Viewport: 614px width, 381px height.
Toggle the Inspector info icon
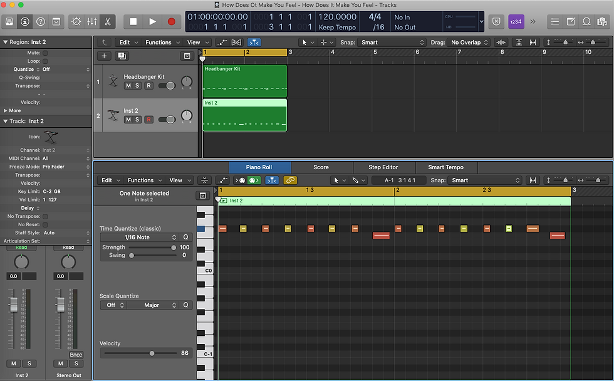pyautogui.click(x=25, y=21)
